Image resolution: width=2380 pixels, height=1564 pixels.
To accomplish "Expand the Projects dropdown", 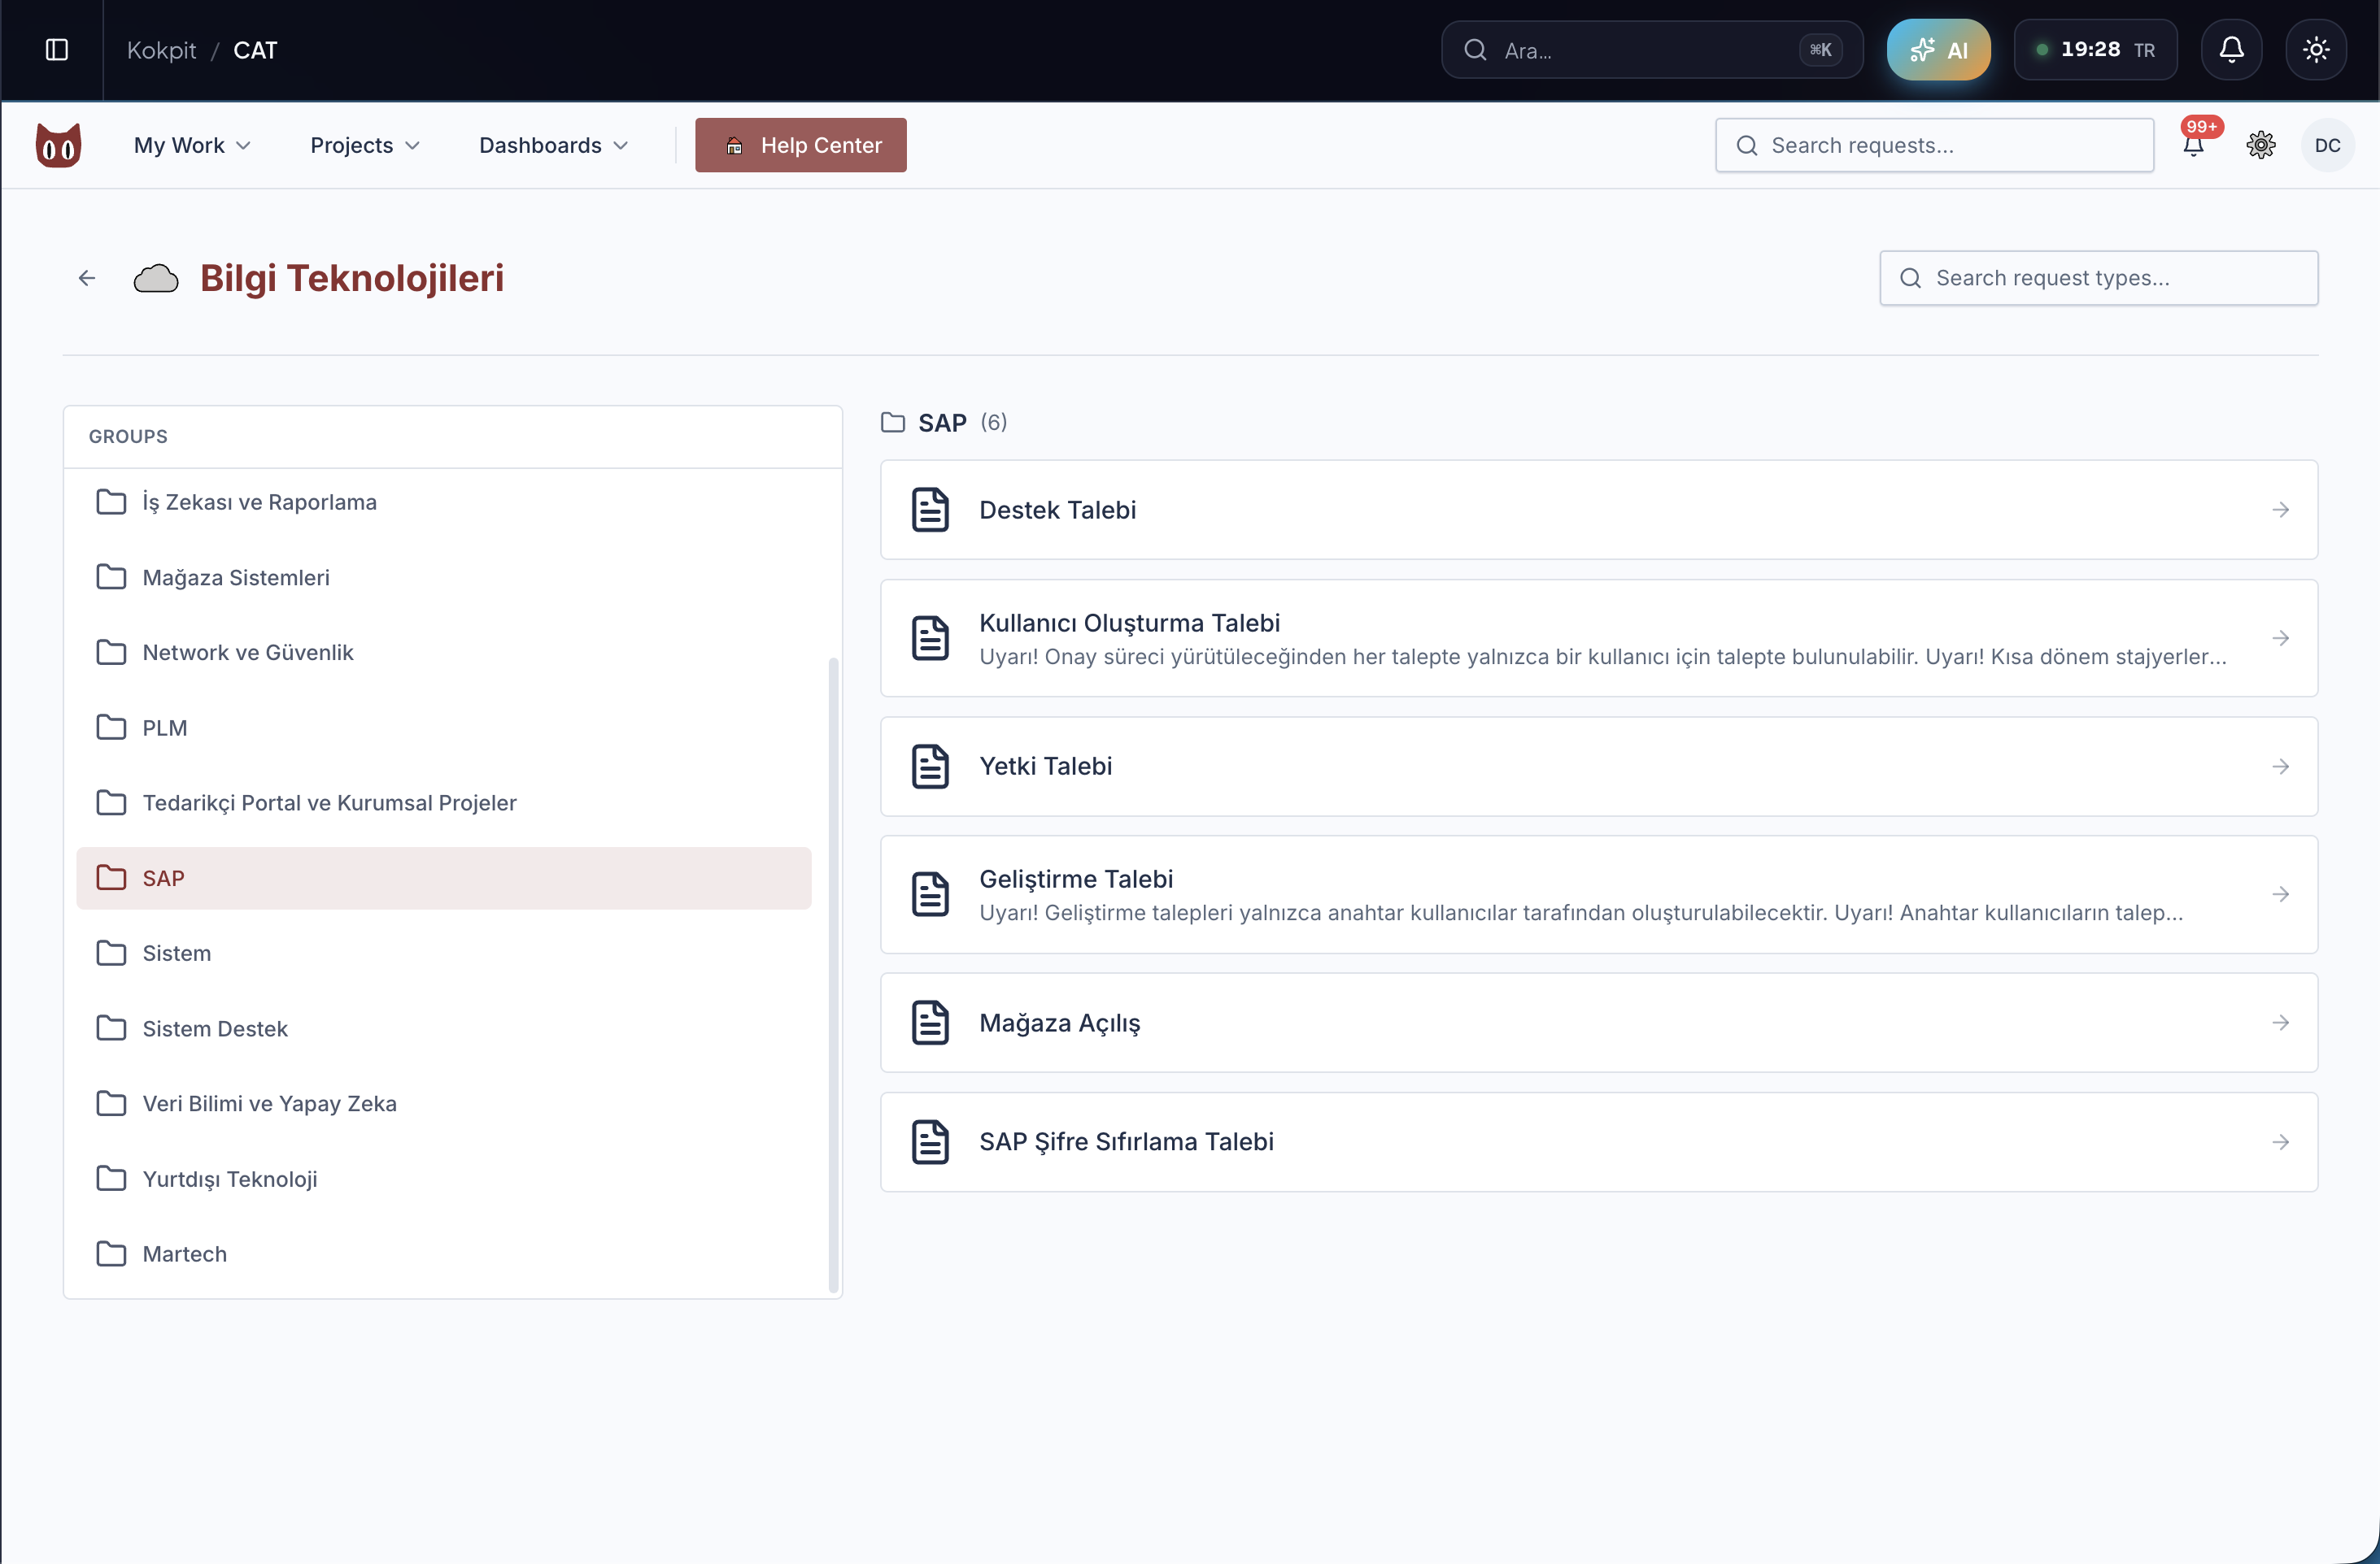I will 365,145.
